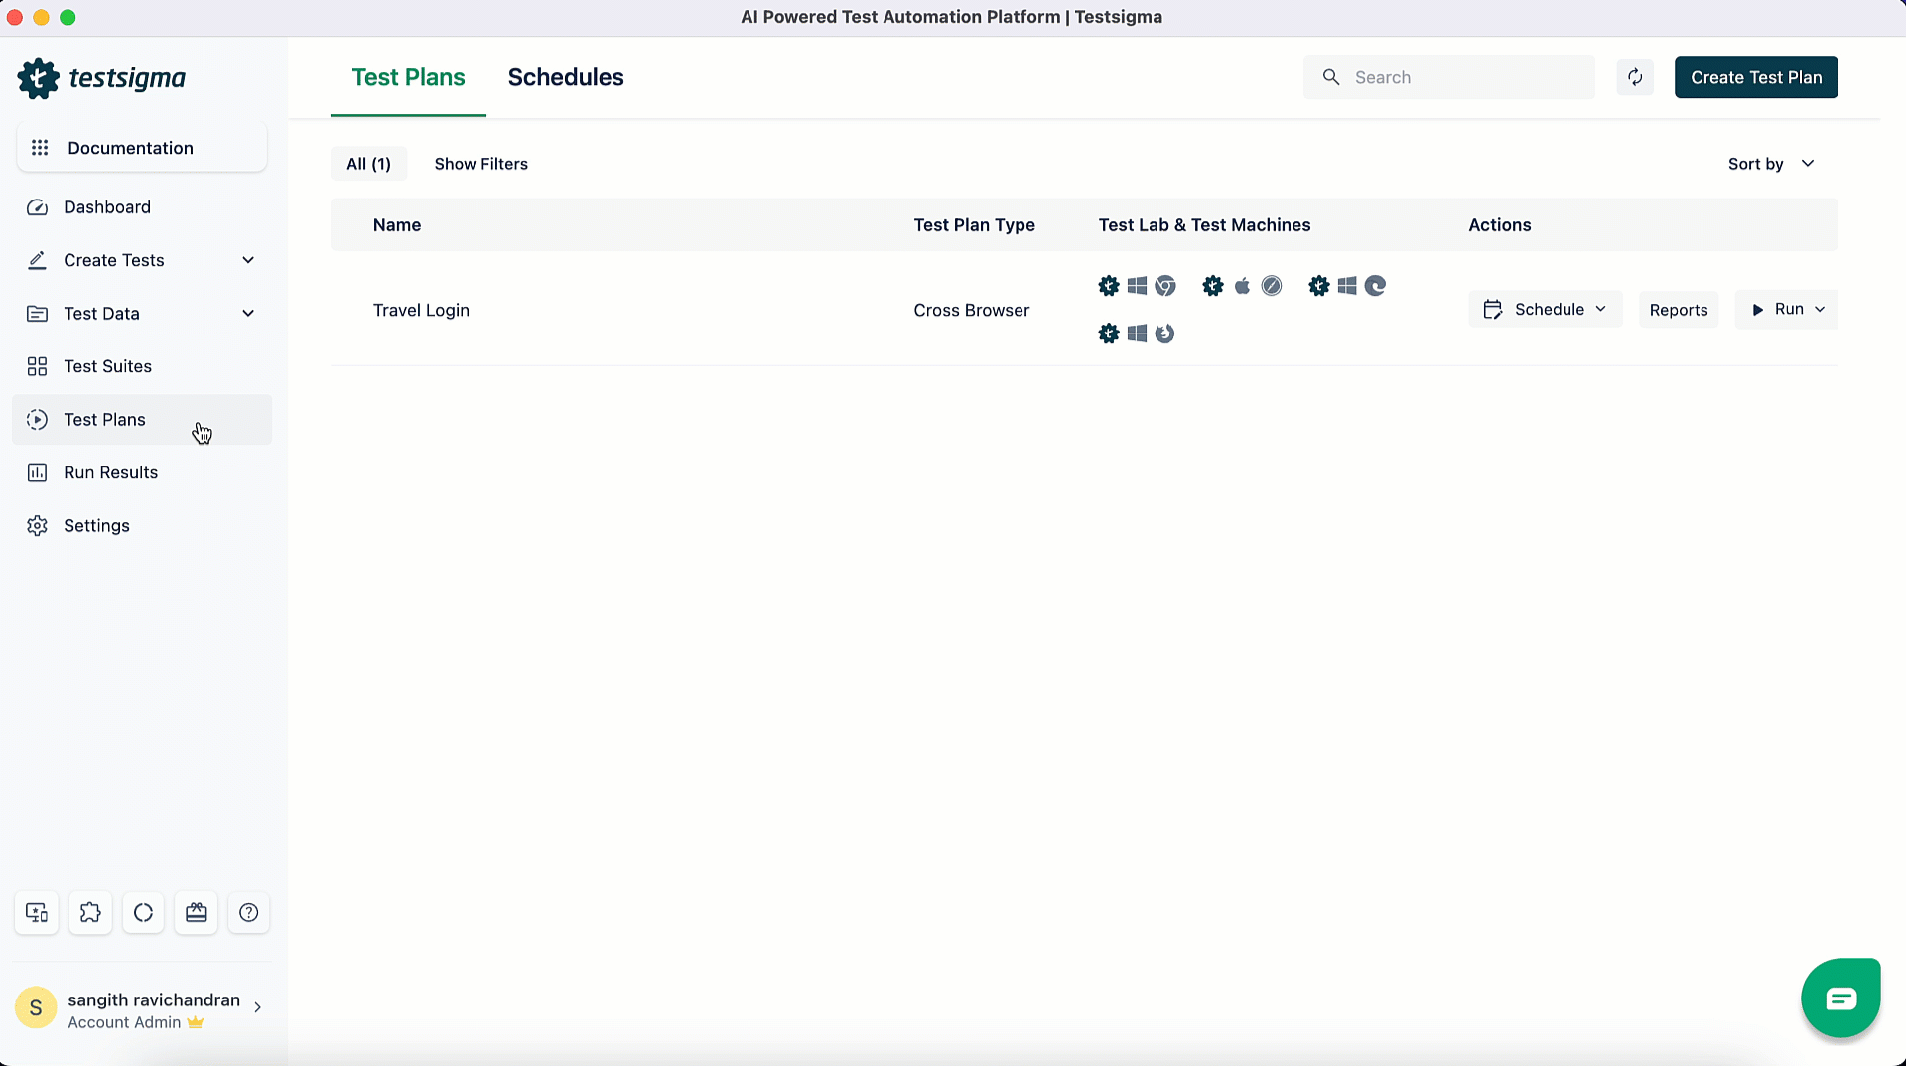Open the green chat widget
The height and width of the screenshot is (1066, 1906).
point(1841,998)
